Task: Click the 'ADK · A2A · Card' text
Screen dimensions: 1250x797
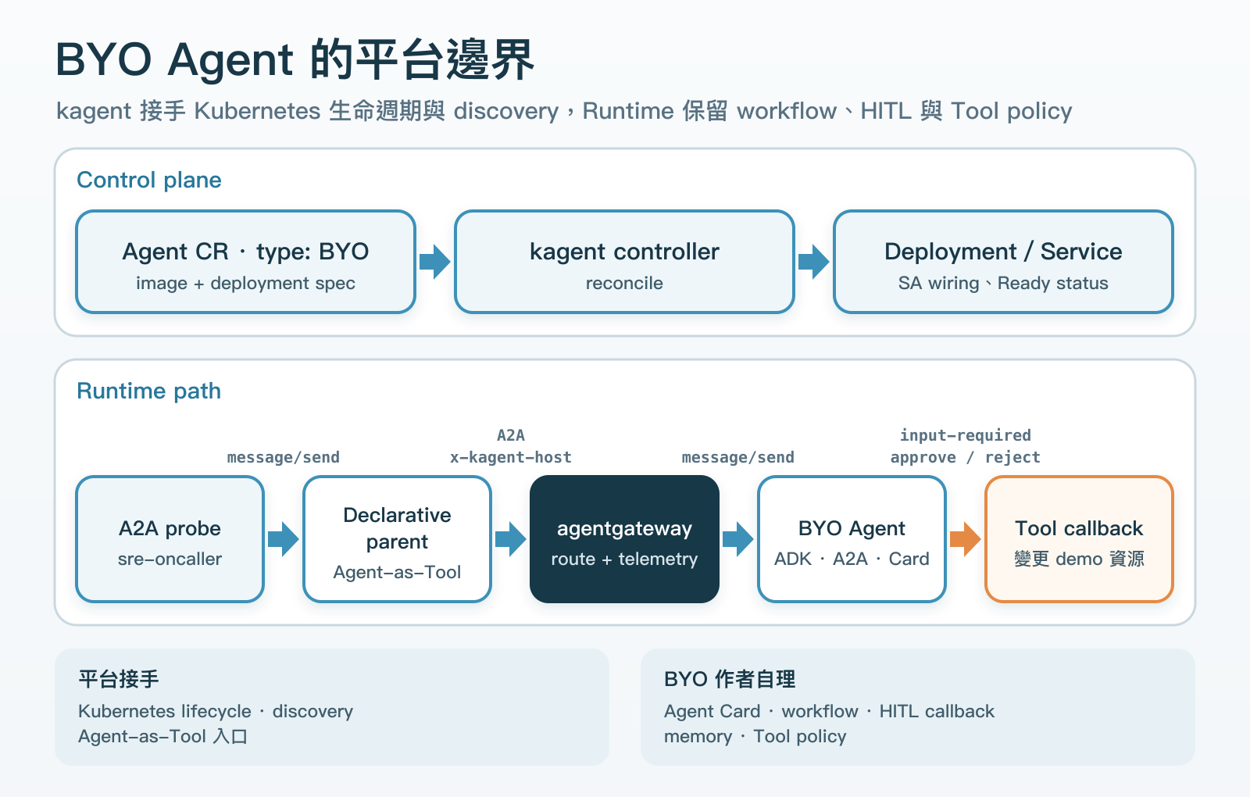Action: [852, 559]
